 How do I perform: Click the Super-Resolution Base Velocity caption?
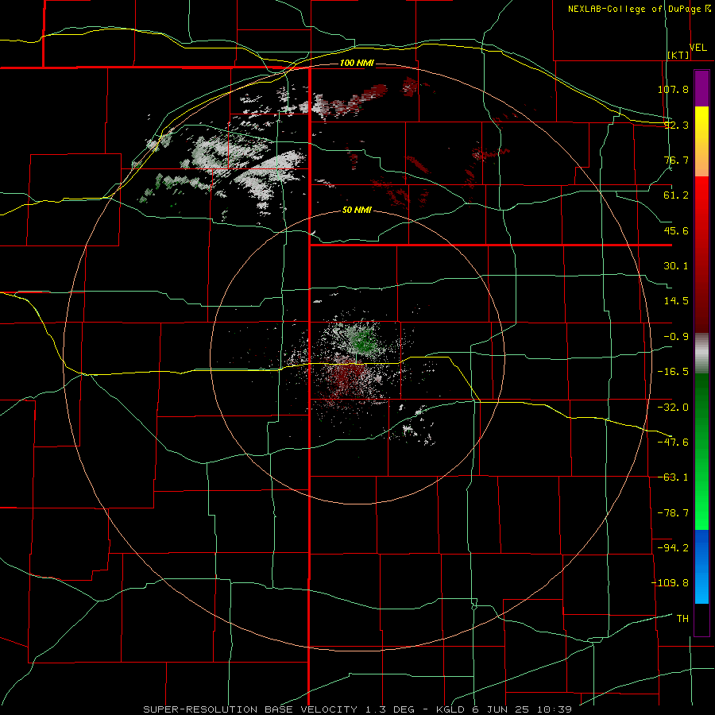pyautogui.click(x=357, y=709)
